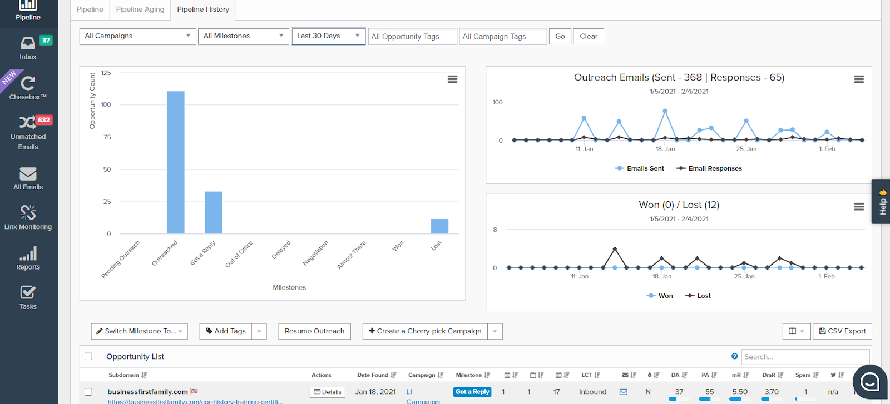Open the Tasks sidebar icon
Image resolution: width=890 pixels, height=404 pixels.
point(28,297)
